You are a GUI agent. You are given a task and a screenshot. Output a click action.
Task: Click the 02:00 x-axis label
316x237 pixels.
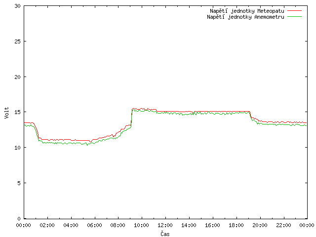(47, 225)
